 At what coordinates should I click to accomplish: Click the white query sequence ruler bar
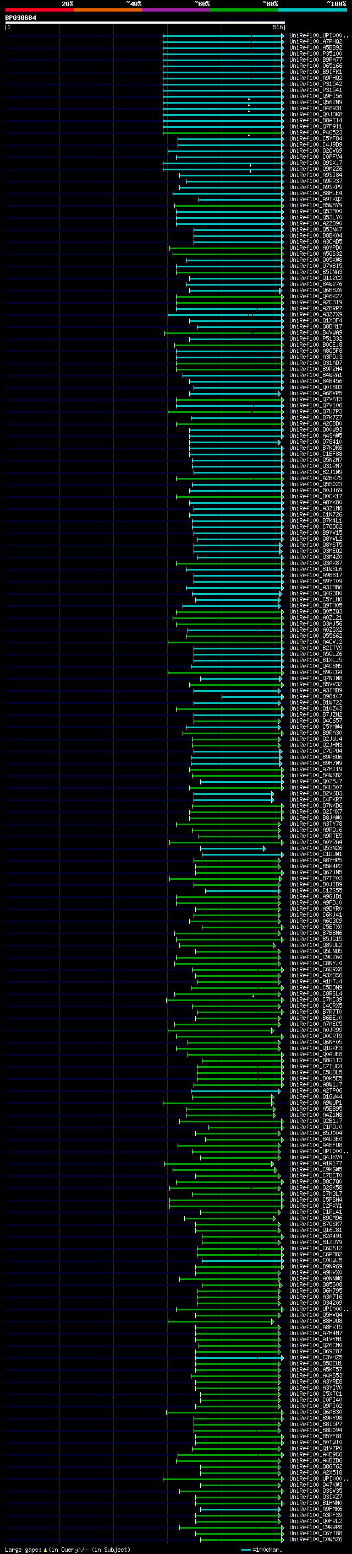145,23
